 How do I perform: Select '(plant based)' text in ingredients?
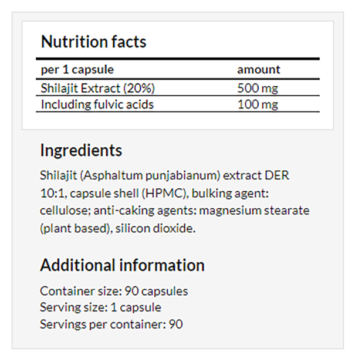pyautogui.click(x=76, y=228)
